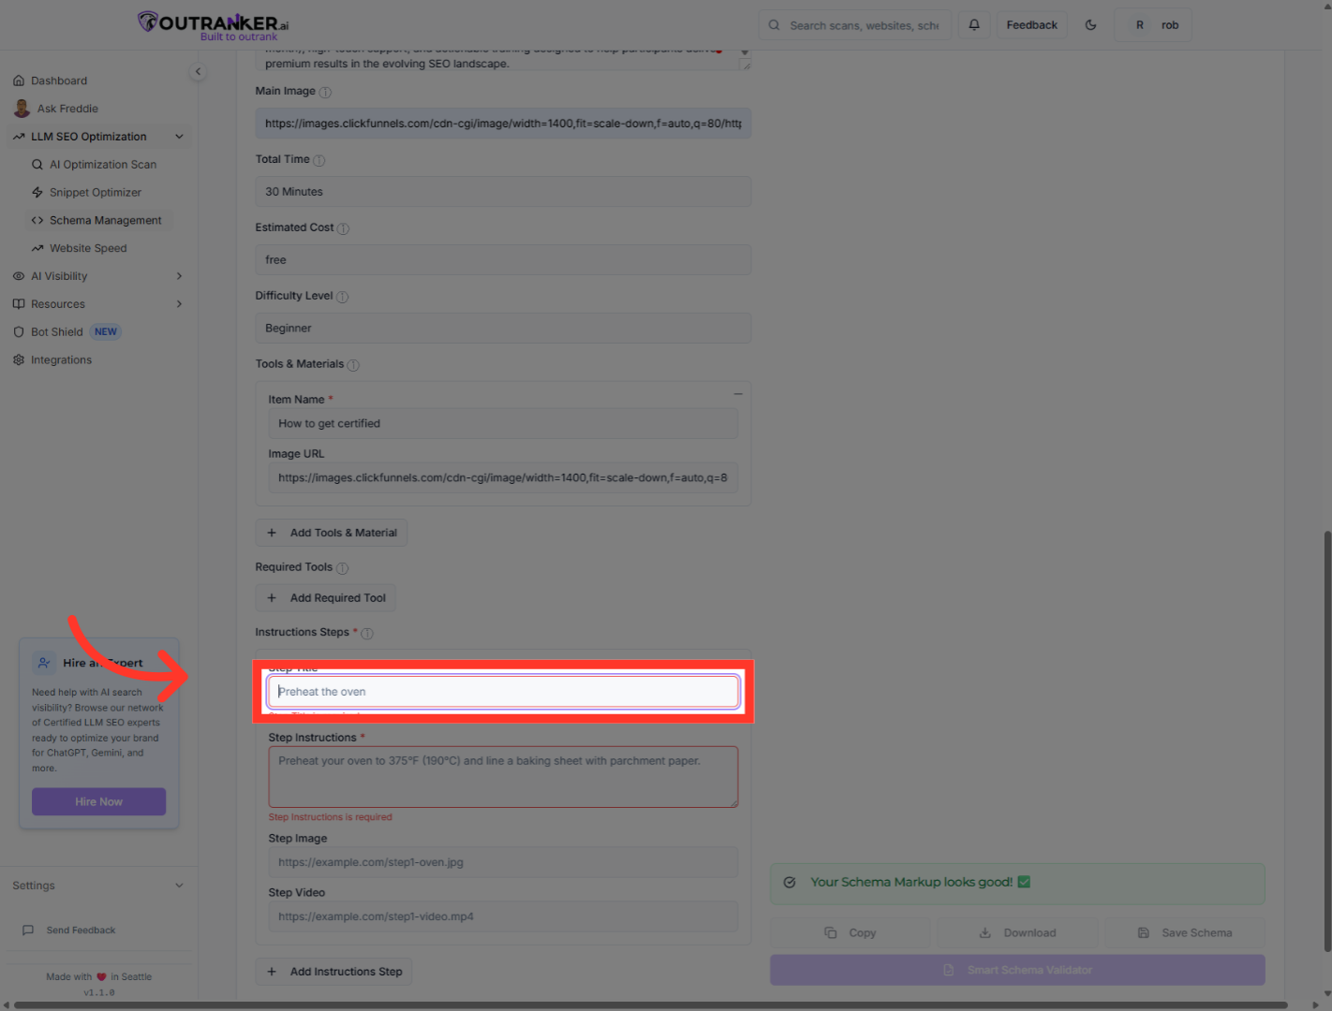Click the horizontal scrollbar at the bottom
This screenshot has height=1011, width=1332.
(x=651, y=1005)
